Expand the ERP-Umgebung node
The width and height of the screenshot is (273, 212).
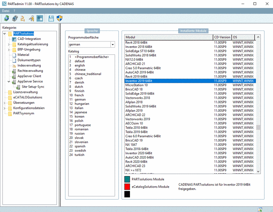(9, 50)
